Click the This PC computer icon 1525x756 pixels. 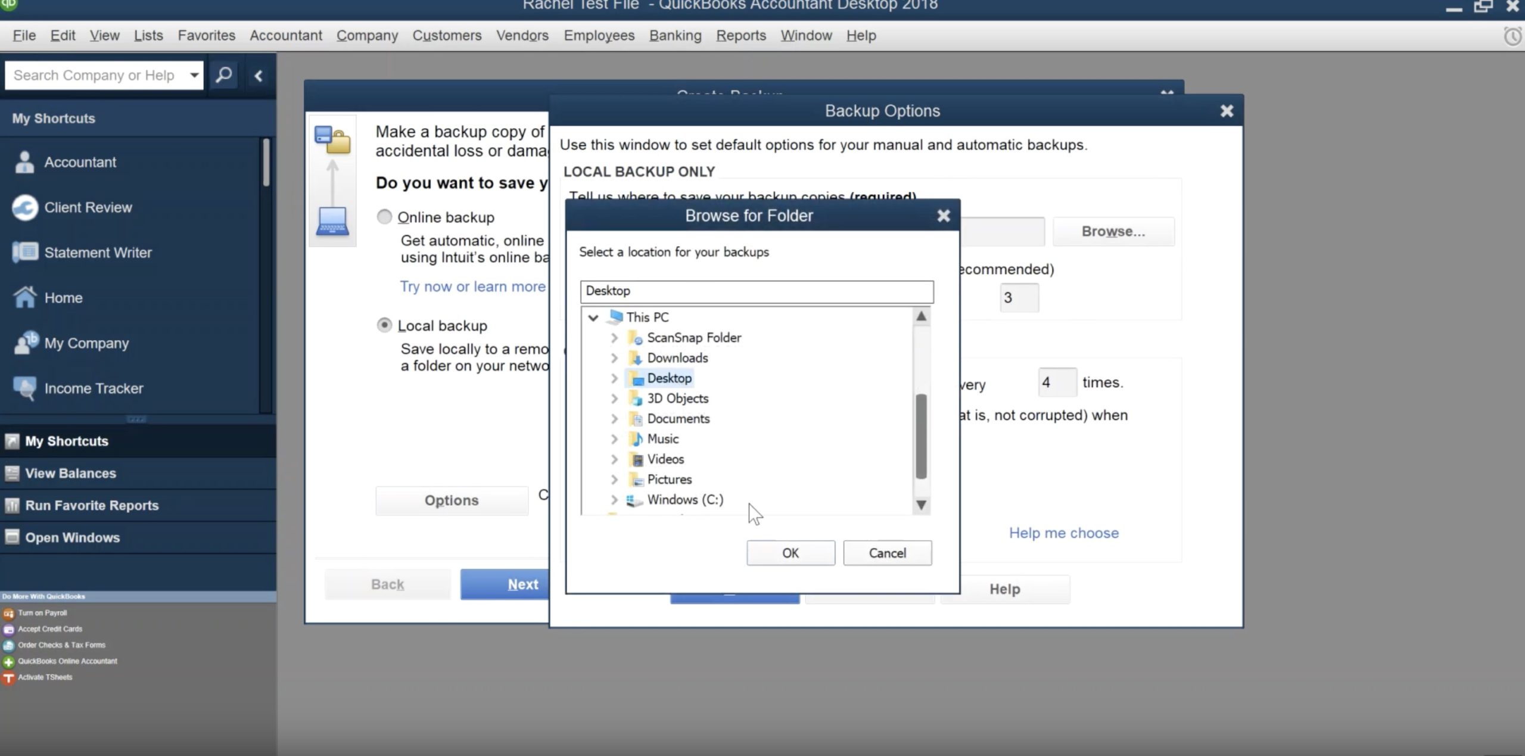[614, 317]
